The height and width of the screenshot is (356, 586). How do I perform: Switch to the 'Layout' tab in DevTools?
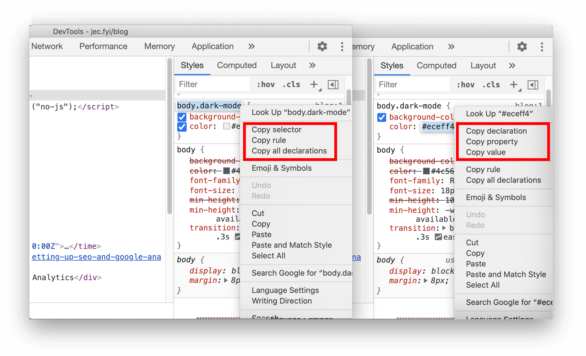coord(283,66)
